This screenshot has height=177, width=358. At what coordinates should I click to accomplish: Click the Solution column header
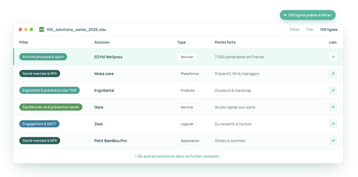tap(102, 42)
